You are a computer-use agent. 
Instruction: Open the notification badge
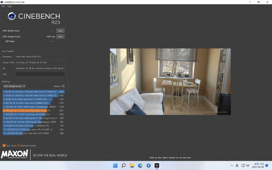pyautogui.click(x=267, y=165)
